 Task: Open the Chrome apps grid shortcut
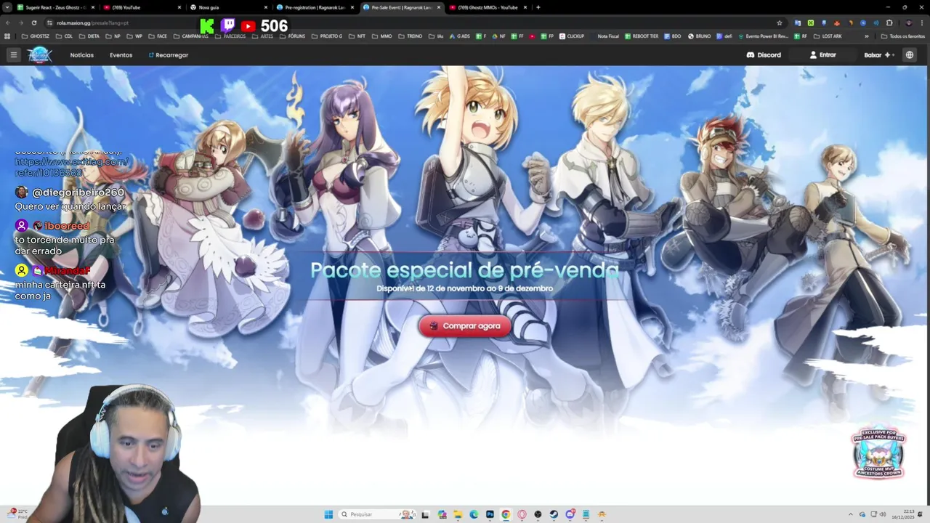(x=7, y=36)
